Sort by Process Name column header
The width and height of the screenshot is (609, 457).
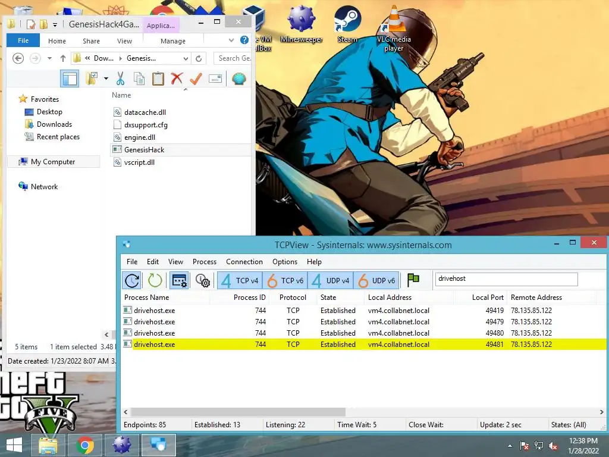click(146, 298)
